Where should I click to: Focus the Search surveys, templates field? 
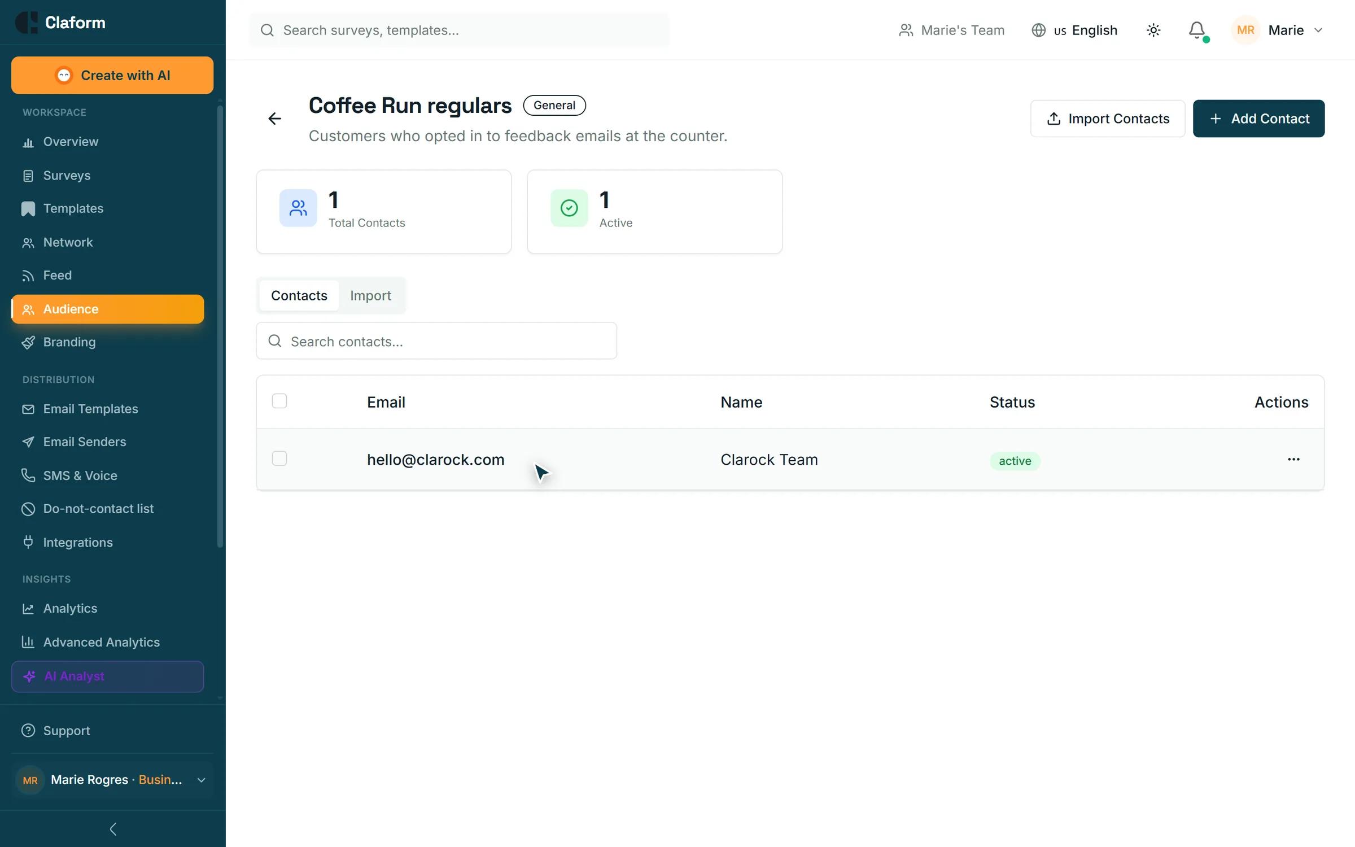tap(459, 30)
